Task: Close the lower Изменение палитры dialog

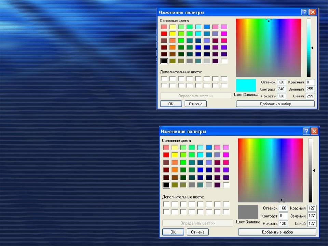Action: 314,131
